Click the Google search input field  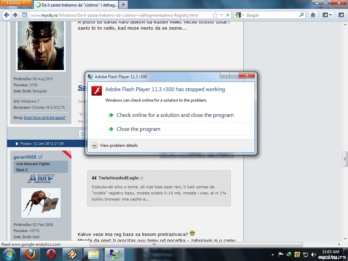[272, 15]
